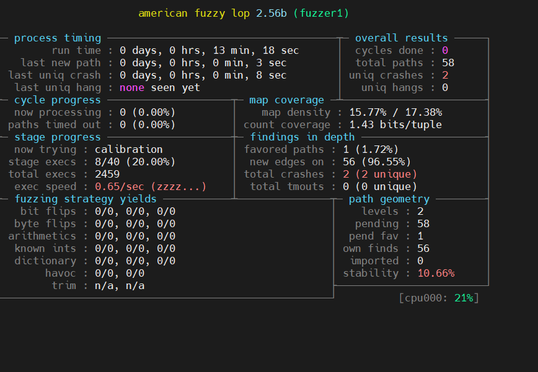Click the red uniq crashes count
The height and width of the screenshot is (372, 538).
coord(445,76)
